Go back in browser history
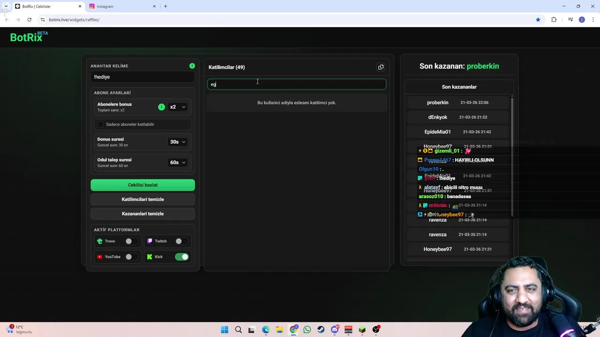The height and width of the screenshot is (337, 600). (7, 20)
